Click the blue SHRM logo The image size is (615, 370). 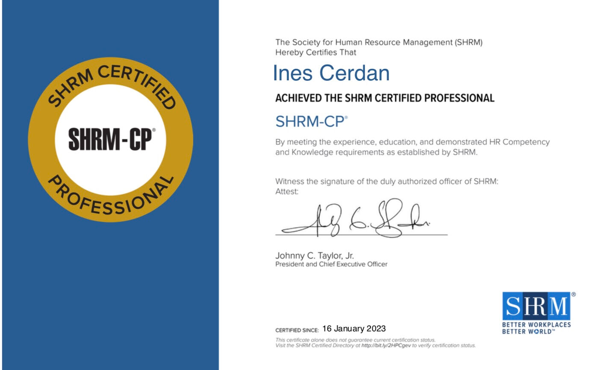point(536,305)
